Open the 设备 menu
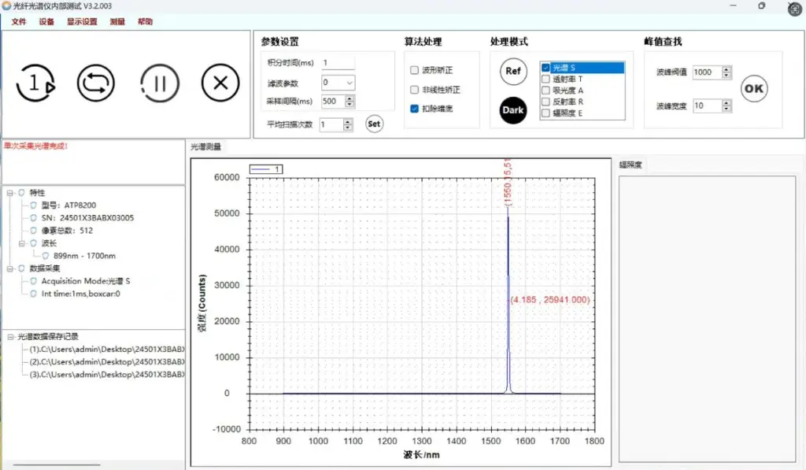The width and height of the screenshot is (806, 470). pyautogui.click(x=46, y=21)
